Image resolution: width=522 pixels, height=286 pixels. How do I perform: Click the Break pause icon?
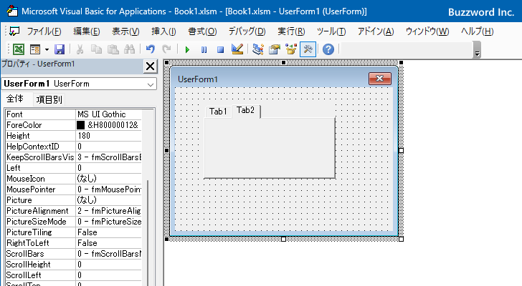204,50
